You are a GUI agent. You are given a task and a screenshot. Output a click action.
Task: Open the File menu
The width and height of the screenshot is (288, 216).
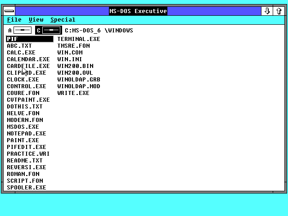[14, 20]
